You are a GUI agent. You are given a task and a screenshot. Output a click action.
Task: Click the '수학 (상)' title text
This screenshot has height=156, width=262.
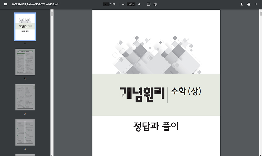pos(186,91)
